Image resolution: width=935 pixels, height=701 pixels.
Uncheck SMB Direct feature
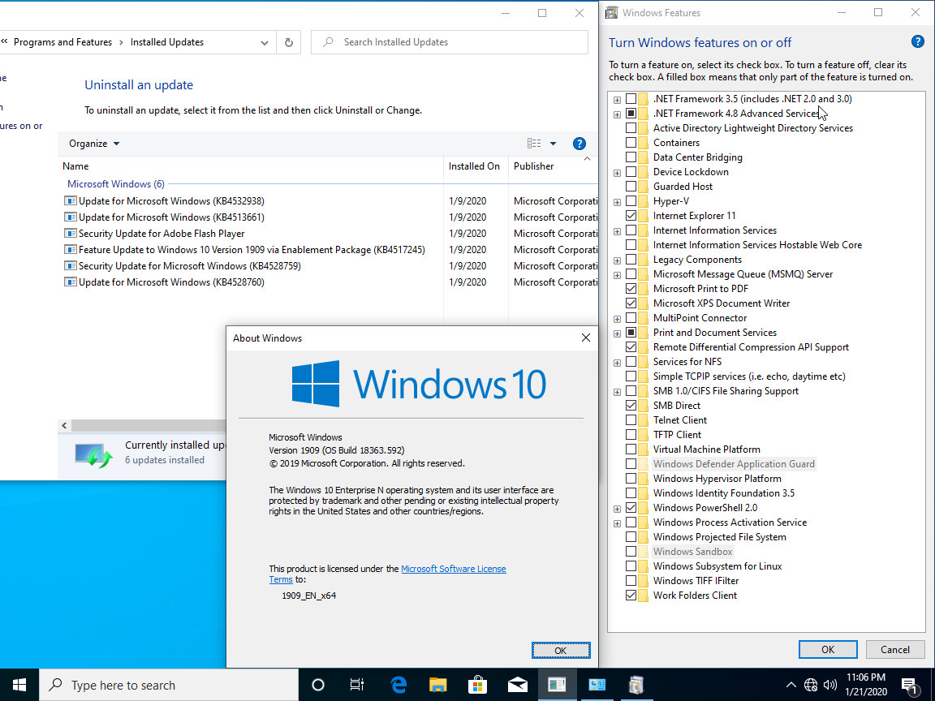(x=631, y=406)
